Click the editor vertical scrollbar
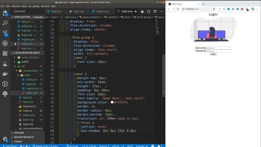 [164, 75]
